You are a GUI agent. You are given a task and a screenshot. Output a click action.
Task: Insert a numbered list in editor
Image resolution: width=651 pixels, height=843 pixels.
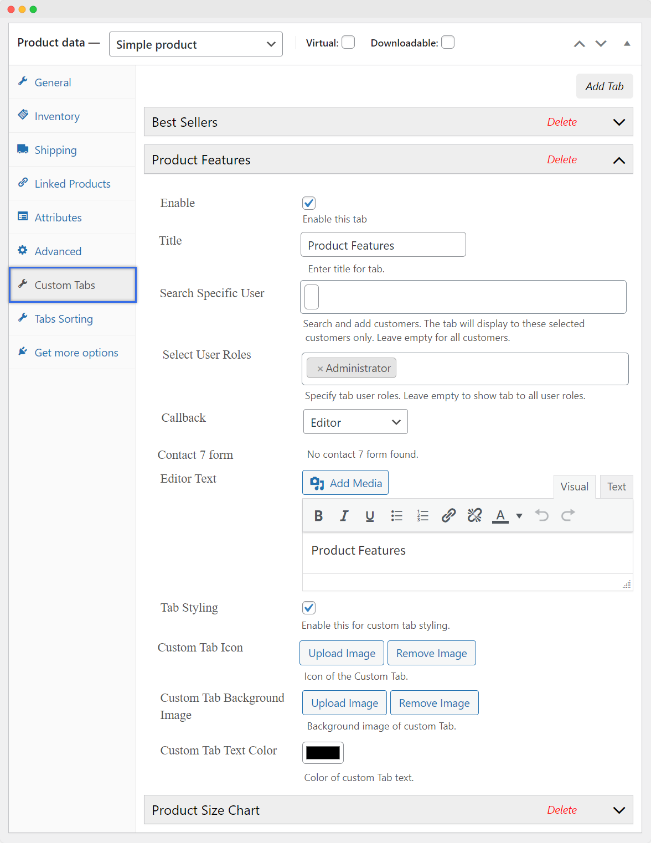pyautogui.click(x=422, y=516)
